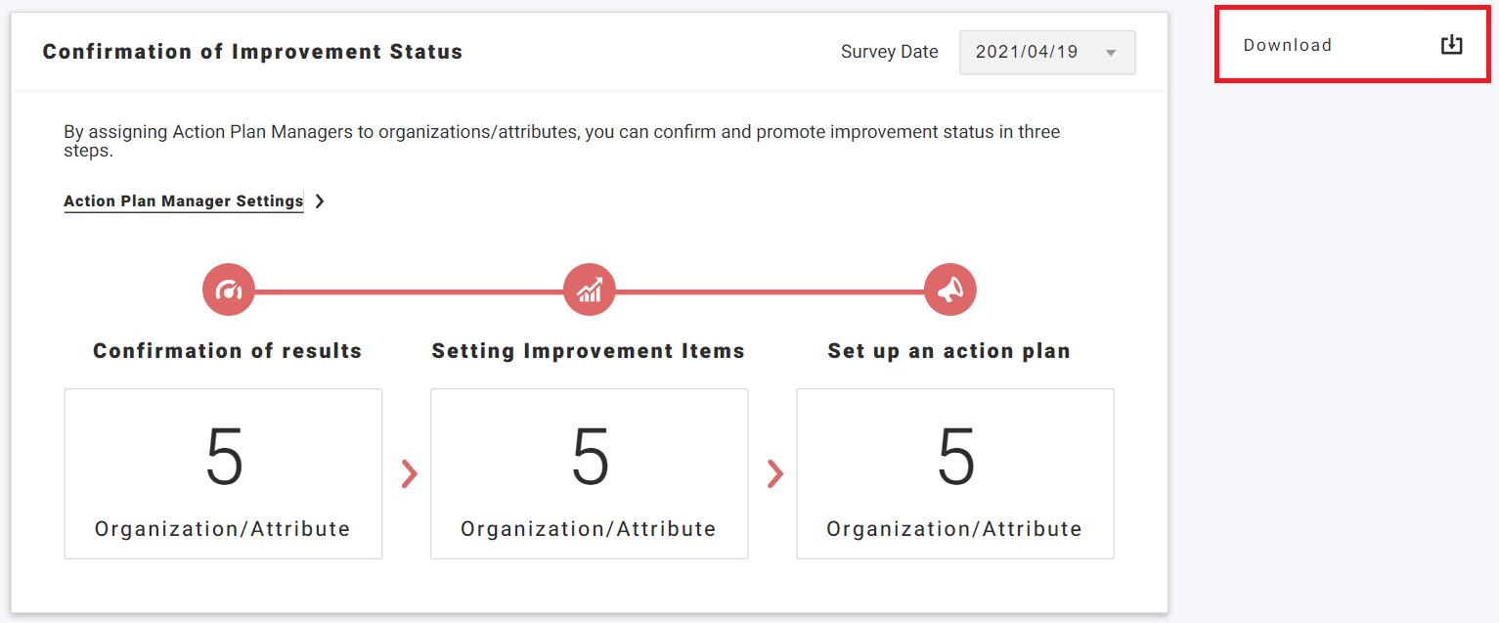
Task: Click the Survey Date dropdown arrow
Action: point(1111,53)
